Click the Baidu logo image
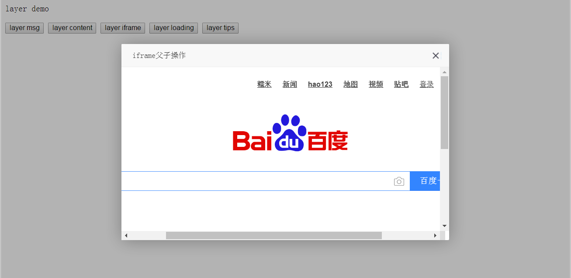This screenshot has height=278, width=571. click(x=291, y=133)
